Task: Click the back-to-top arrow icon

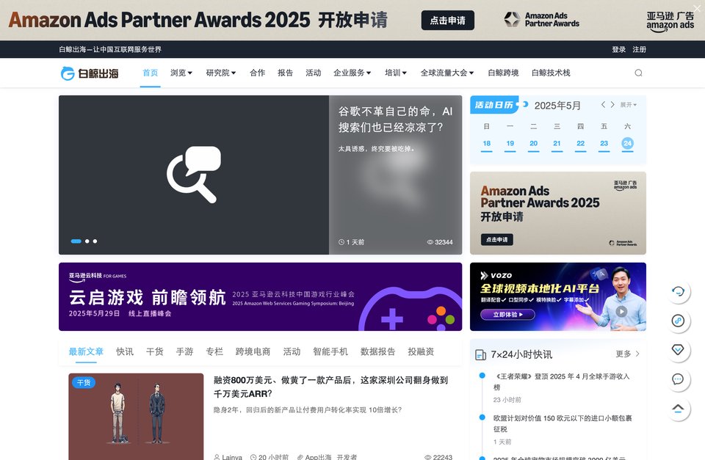Action: pyautogui.click(x=678, y=409)
